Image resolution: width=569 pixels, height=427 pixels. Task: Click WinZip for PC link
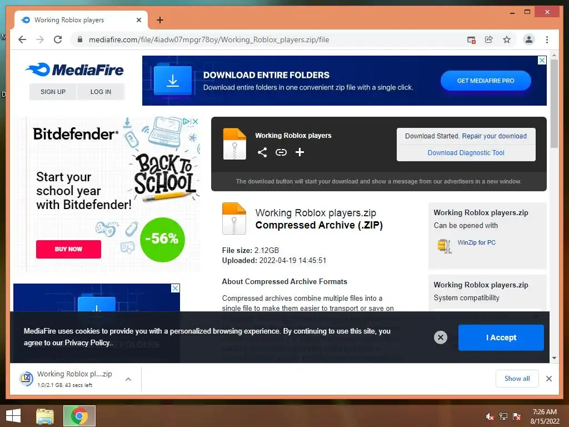point(476,242)
